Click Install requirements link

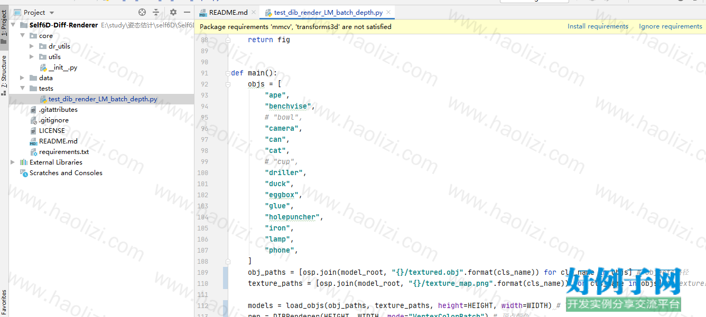(598, 26)
